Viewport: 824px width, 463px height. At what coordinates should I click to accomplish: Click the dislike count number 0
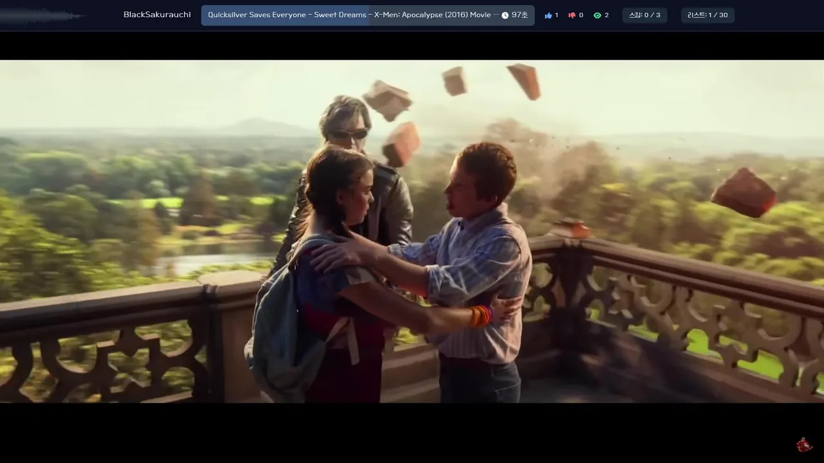point(581,15)
